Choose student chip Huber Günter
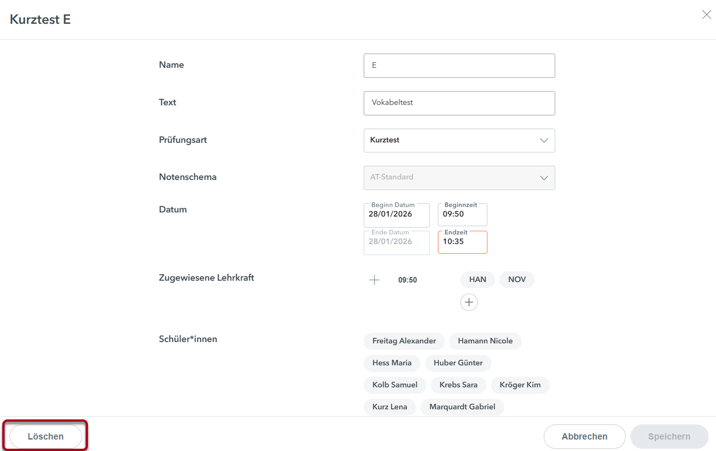 coord(458,363)
